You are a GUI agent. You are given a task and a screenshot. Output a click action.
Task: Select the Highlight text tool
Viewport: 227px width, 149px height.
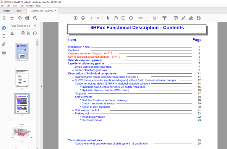(184, 18)
